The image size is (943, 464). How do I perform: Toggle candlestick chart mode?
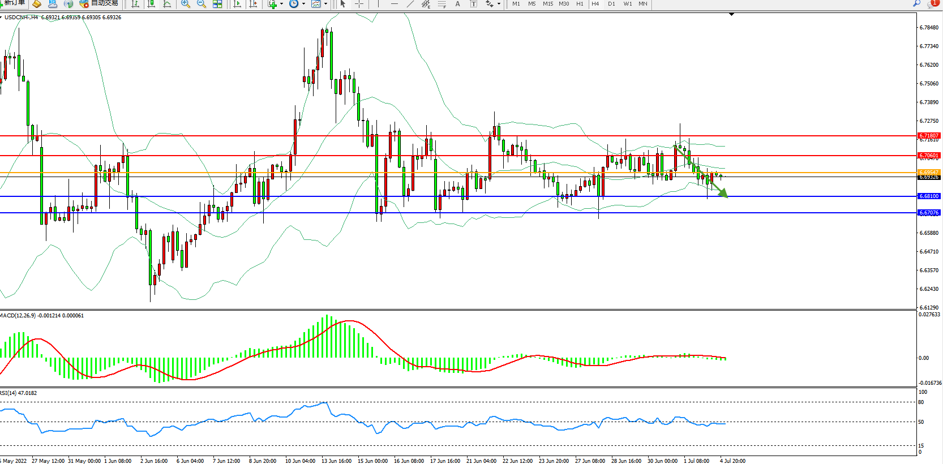pos(151,4)
